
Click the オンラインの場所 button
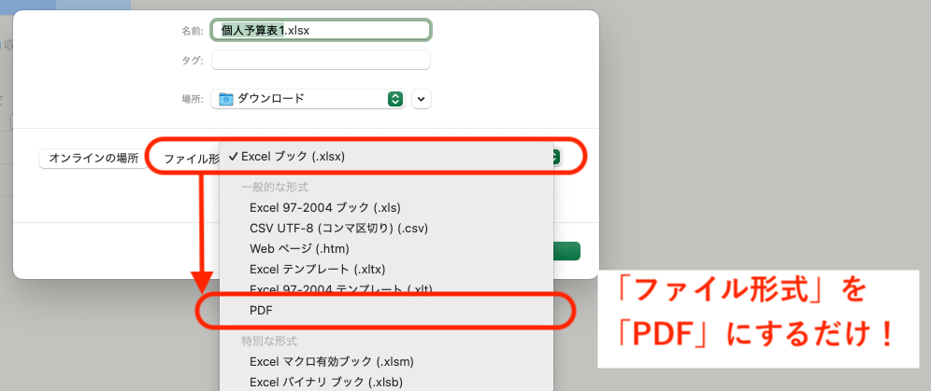[93, 159]
